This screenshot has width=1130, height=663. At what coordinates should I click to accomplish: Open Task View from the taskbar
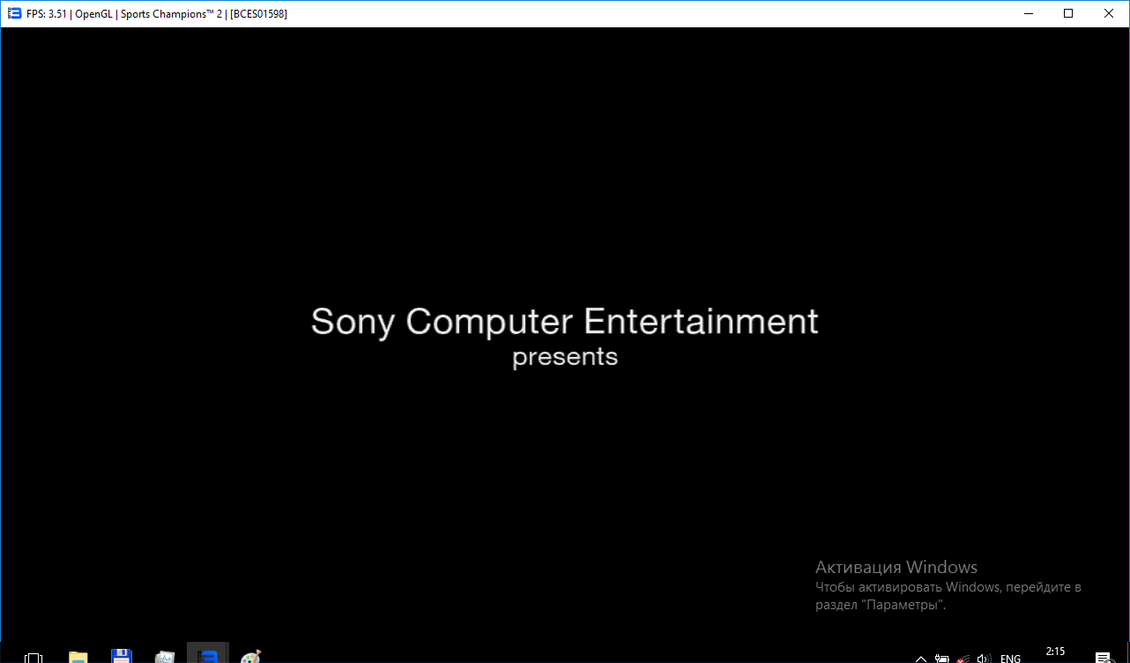pos(33,657)
